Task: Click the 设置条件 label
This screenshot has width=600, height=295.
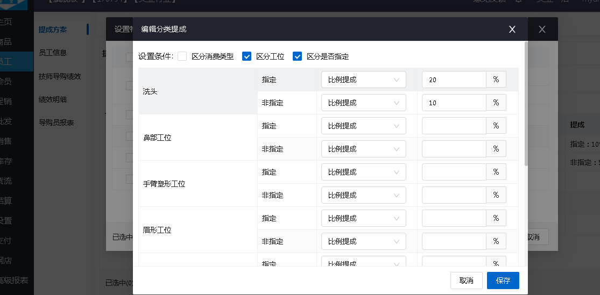Action: click(156, 56)
